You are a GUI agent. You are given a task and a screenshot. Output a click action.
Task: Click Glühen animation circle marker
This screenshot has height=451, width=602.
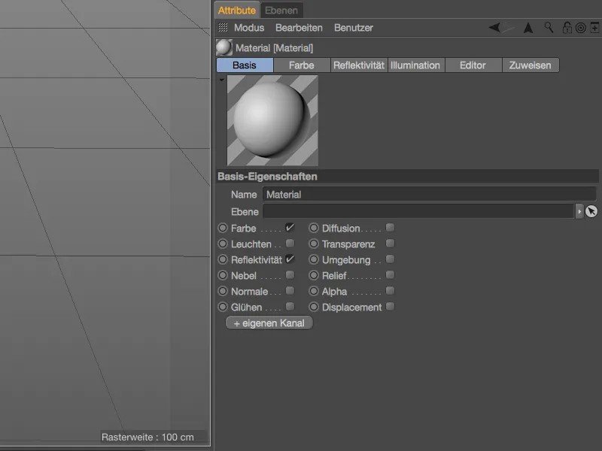click(x=223, y=307)
